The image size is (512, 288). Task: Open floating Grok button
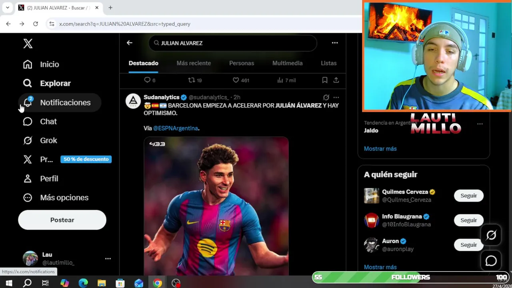coord(491,236)
